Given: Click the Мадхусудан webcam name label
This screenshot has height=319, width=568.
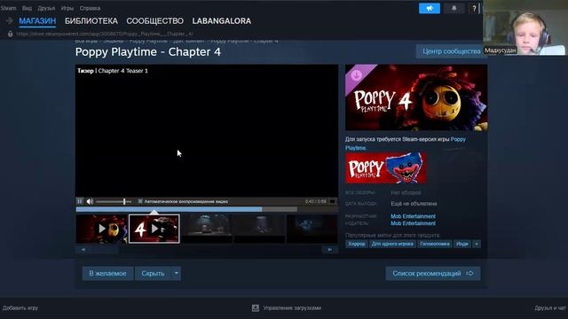Looking at the screenshot, I should [x=500, y=51].
